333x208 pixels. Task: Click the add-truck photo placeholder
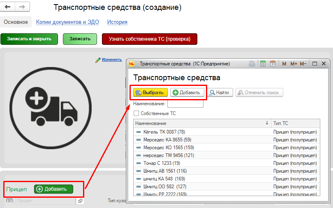click(51, 108)
